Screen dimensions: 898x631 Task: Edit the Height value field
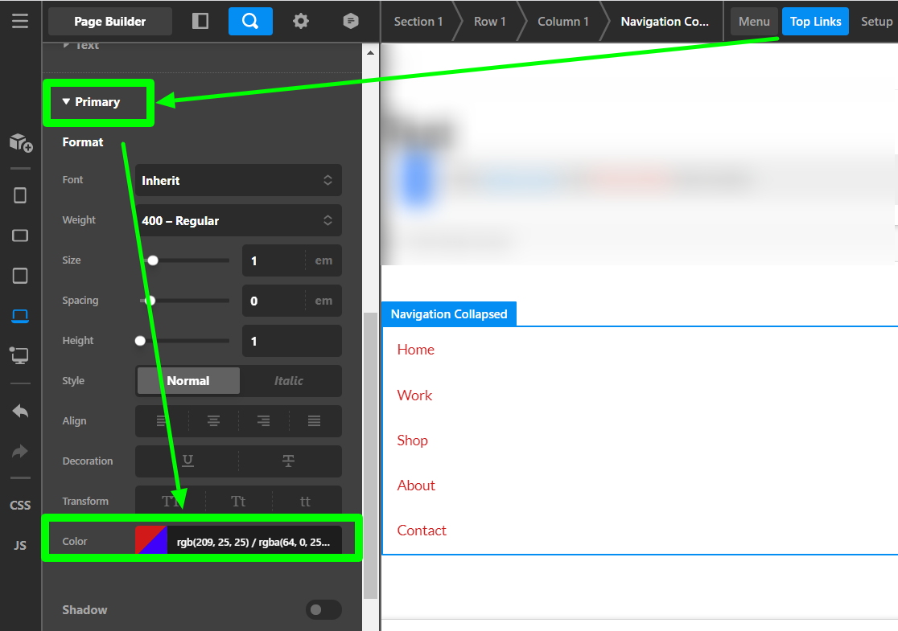292,341
